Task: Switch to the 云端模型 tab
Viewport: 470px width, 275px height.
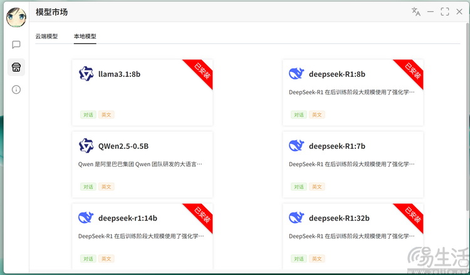Action: 46,36
